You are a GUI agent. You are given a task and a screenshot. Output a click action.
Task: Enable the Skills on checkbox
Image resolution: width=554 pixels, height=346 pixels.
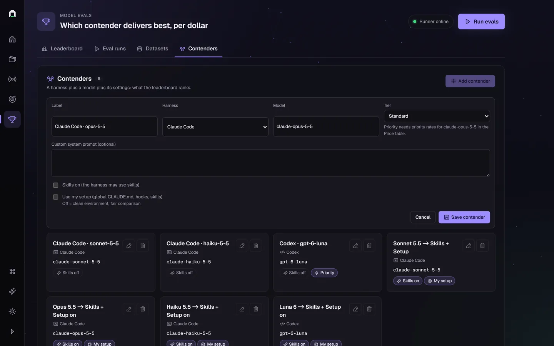(x=55, y=185)
